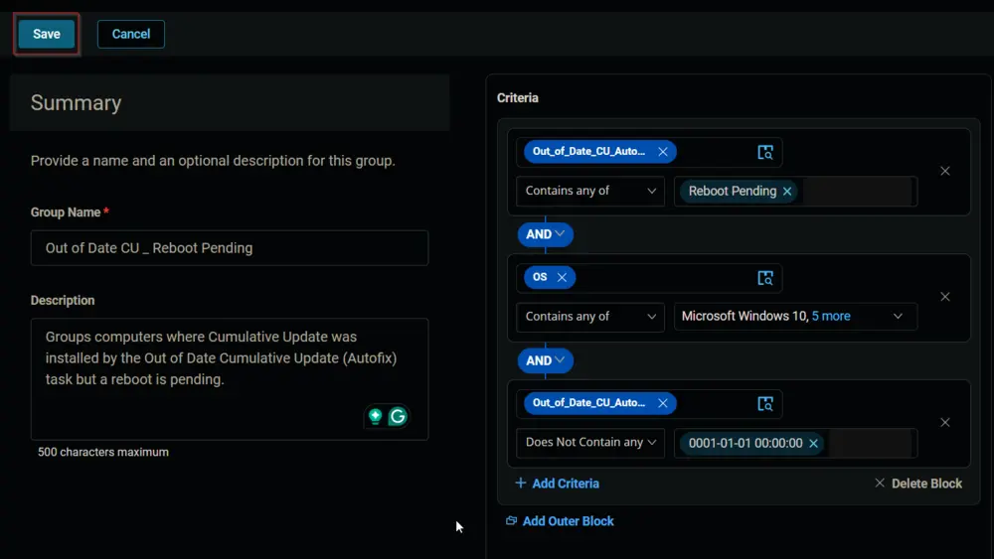Open sensor browser icon in first criteria row

click(765, 152)
